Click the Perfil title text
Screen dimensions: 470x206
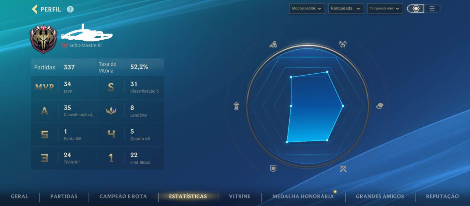click(51, 9)
